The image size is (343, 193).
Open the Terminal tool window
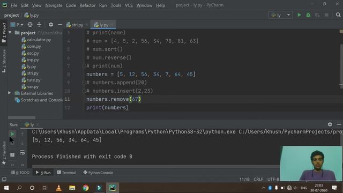(66, 173)
